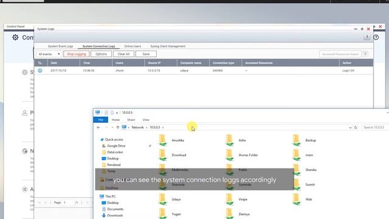389x219 pixels.
Task: Open the System Event Logs tab
Action: click(x=60, y=46)
